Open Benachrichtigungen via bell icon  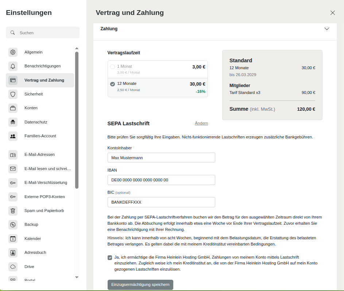13,66
